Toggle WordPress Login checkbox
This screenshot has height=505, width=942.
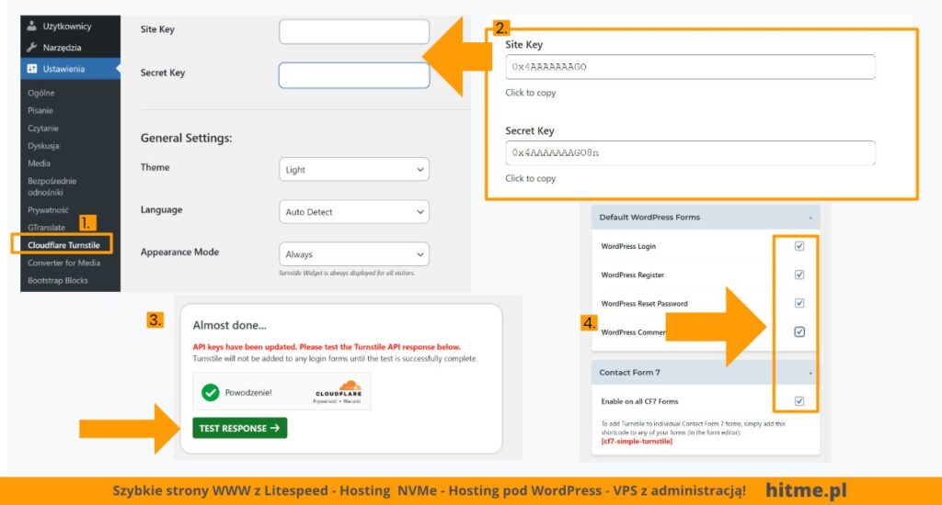click(x=799, y=246)
